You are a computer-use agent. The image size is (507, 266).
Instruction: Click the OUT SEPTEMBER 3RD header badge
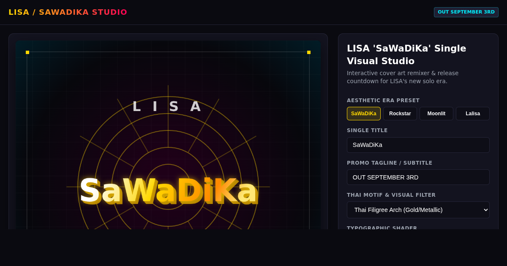point(466,12)
